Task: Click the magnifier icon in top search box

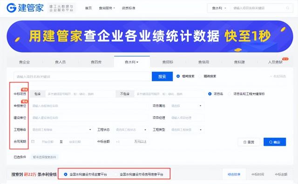Action: pyautogui.click(x=288, y=8)
